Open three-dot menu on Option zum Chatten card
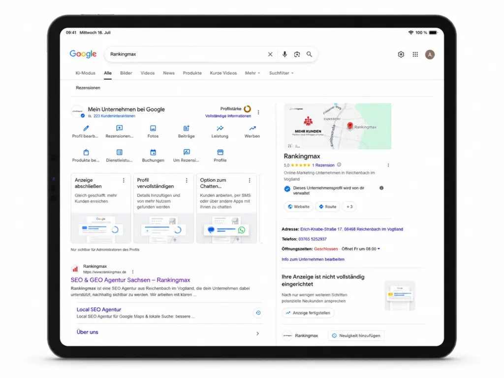The image size is (504, 378). 250,181
